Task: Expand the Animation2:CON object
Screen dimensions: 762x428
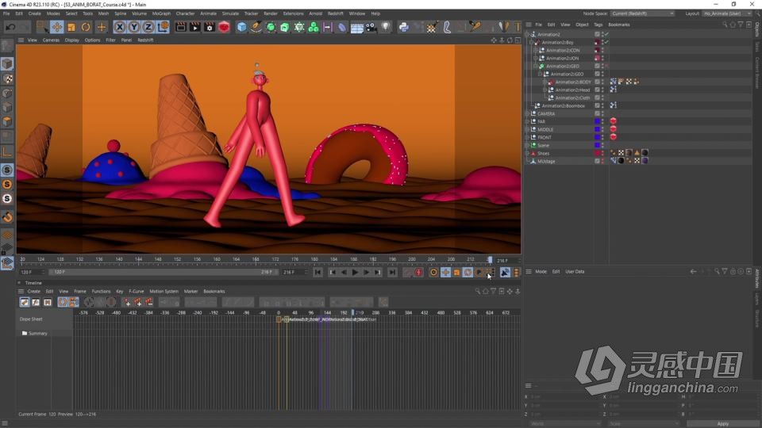Action: tap(536, 50)
